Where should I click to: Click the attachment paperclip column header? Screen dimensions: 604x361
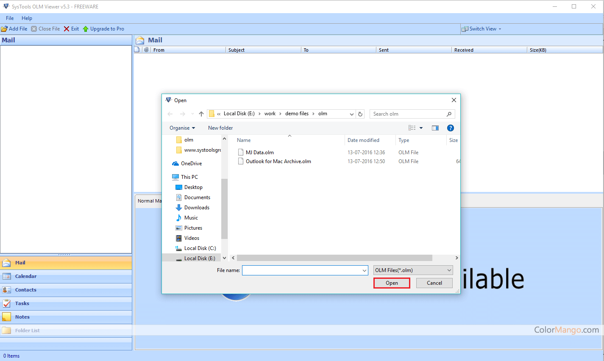click(146, 50)
